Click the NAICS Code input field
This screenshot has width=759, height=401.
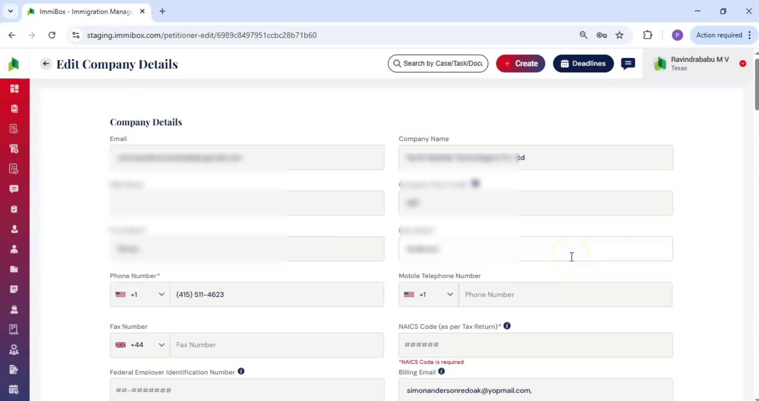535,345
